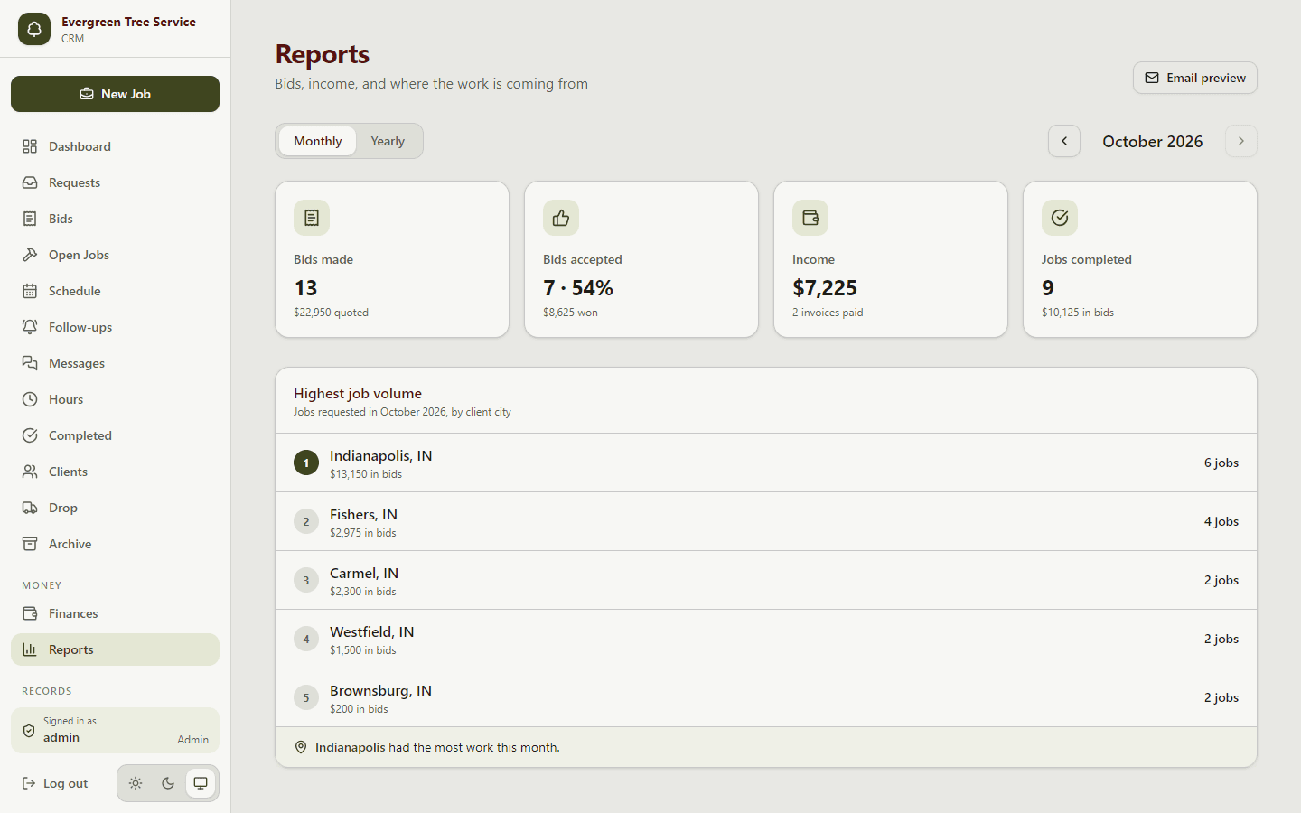Open the Dashboard page from sidebar

(x=115, y=146)
